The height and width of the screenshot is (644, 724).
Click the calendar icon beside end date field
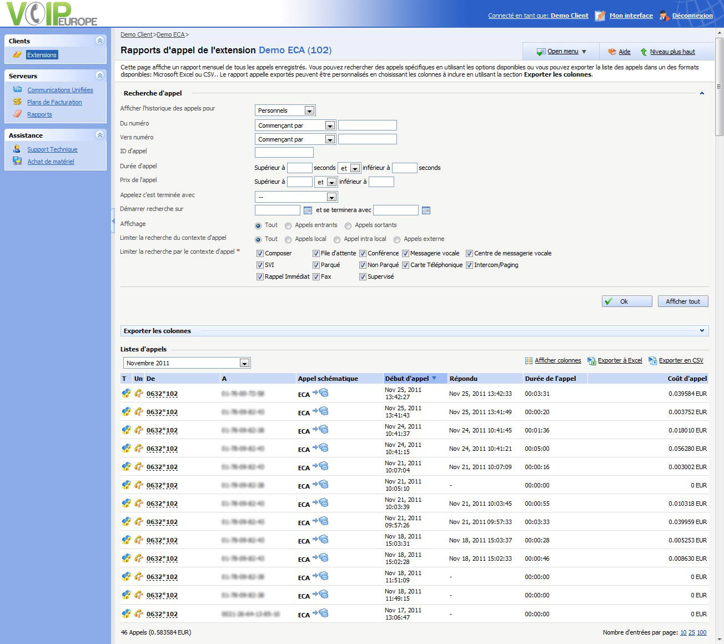pos(426,210)
